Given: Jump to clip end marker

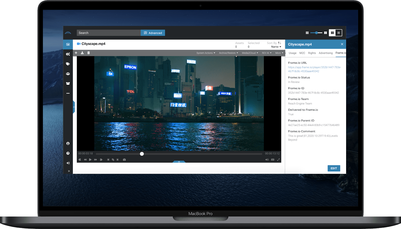Looking at the screenshot, I should click(118, 160).
